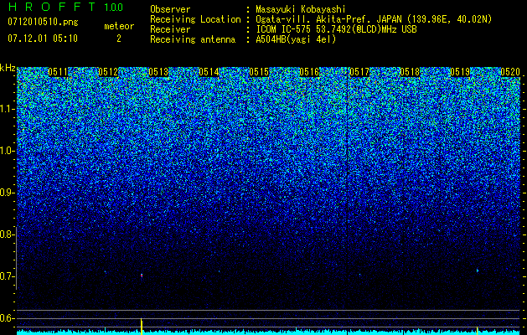Click the 0.7 kHz axis label
527x335 pixels.
pyautogui.click(x=7, y=276)
